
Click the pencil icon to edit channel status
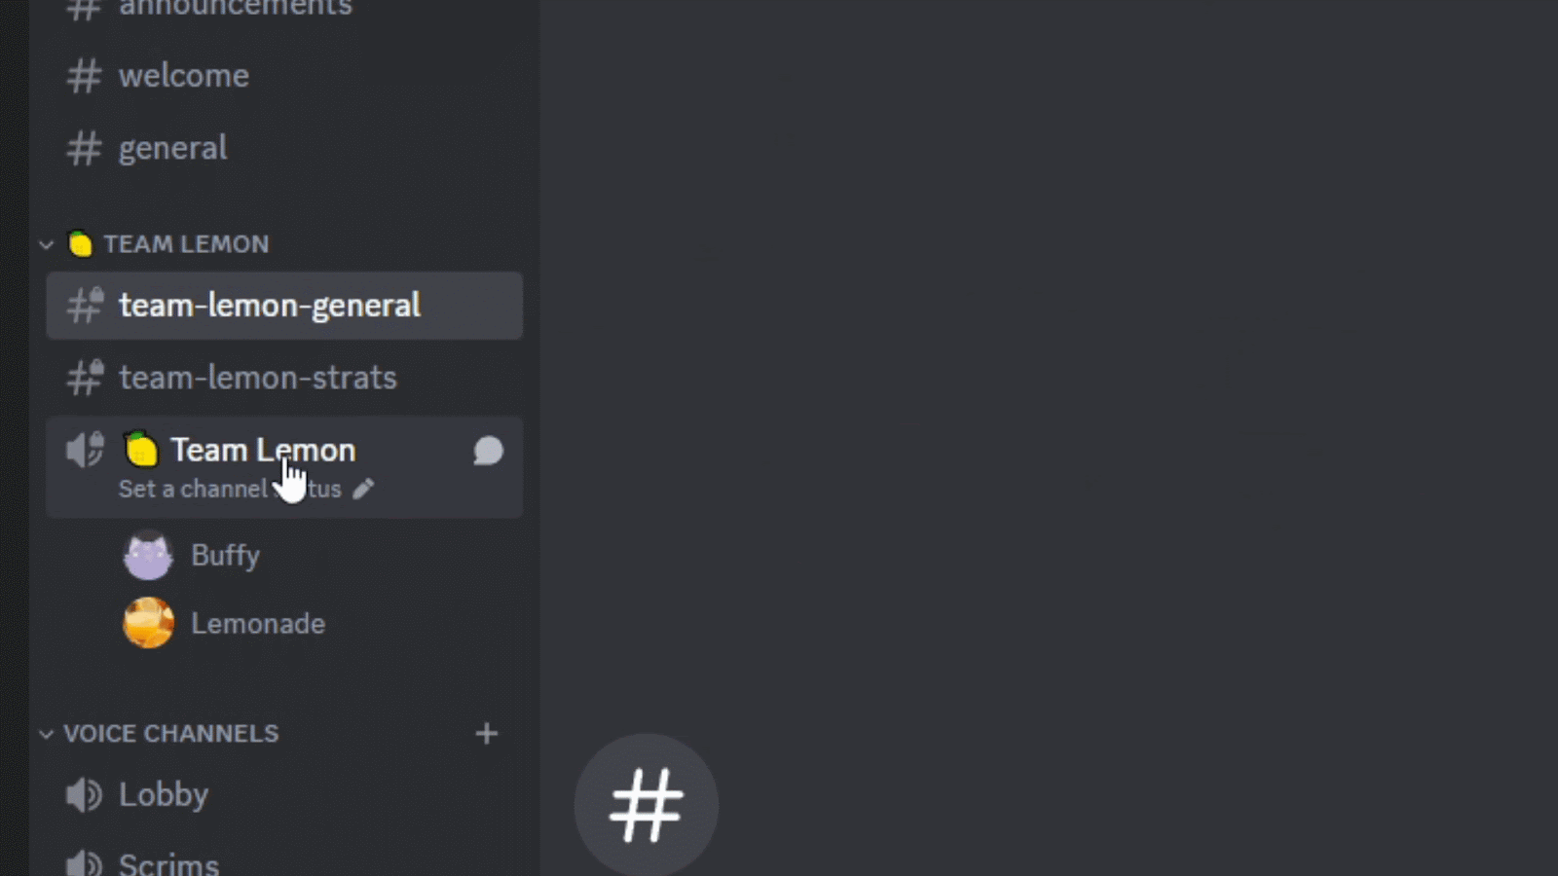[x=363, y=489]
